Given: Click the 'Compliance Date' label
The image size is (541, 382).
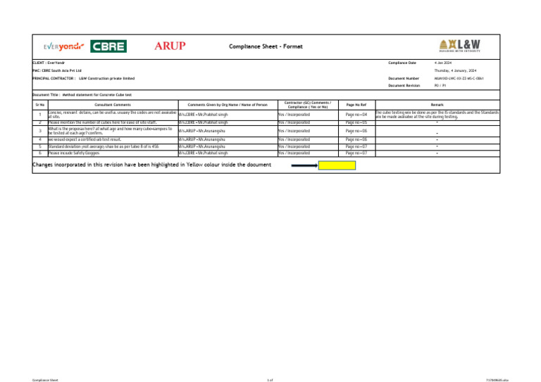Looking at the screenshot, I should pyautogui.click(x=402, y=63).
